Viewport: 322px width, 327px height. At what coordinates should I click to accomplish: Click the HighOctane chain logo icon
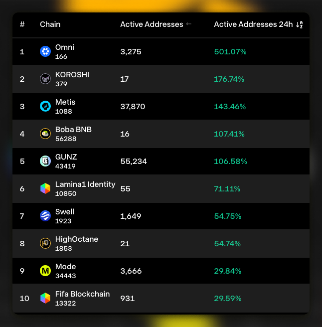click(45, 243)
